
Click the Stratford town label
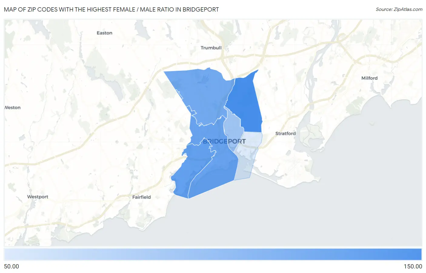pos(285,133)
